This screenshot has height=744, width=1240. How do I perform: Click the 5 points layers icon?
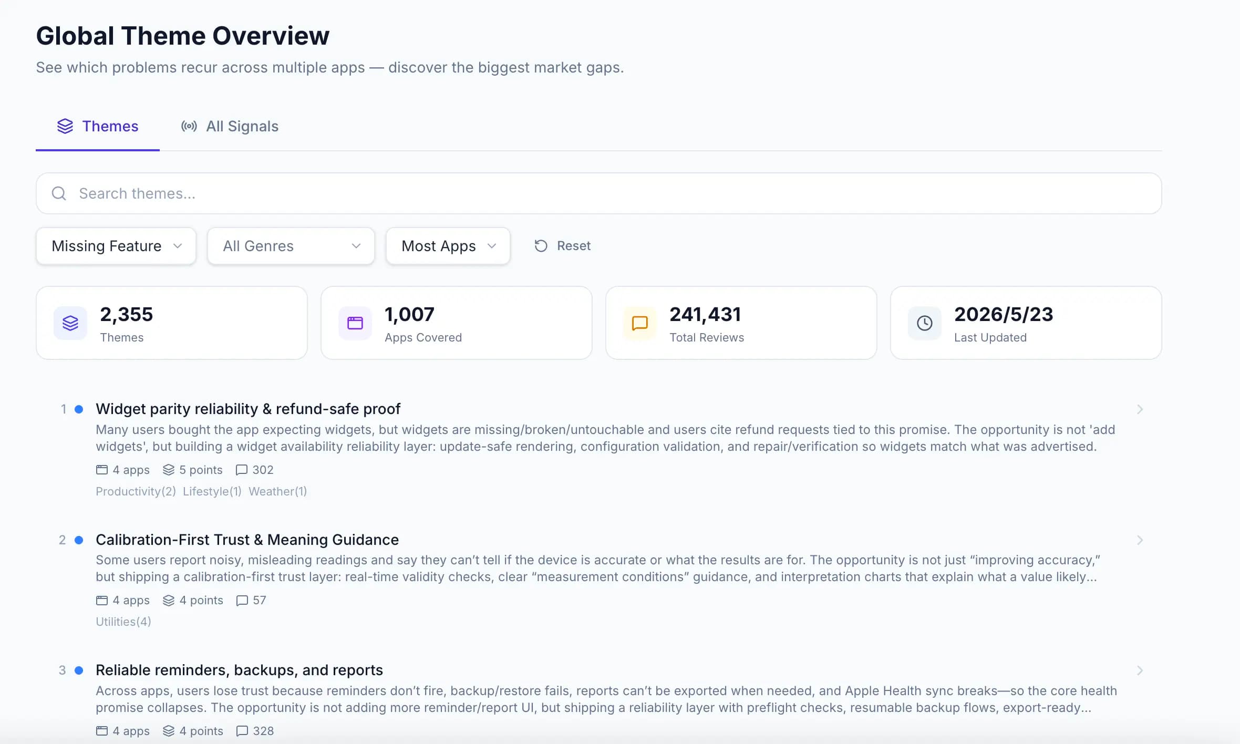click(x=168, y=470)
